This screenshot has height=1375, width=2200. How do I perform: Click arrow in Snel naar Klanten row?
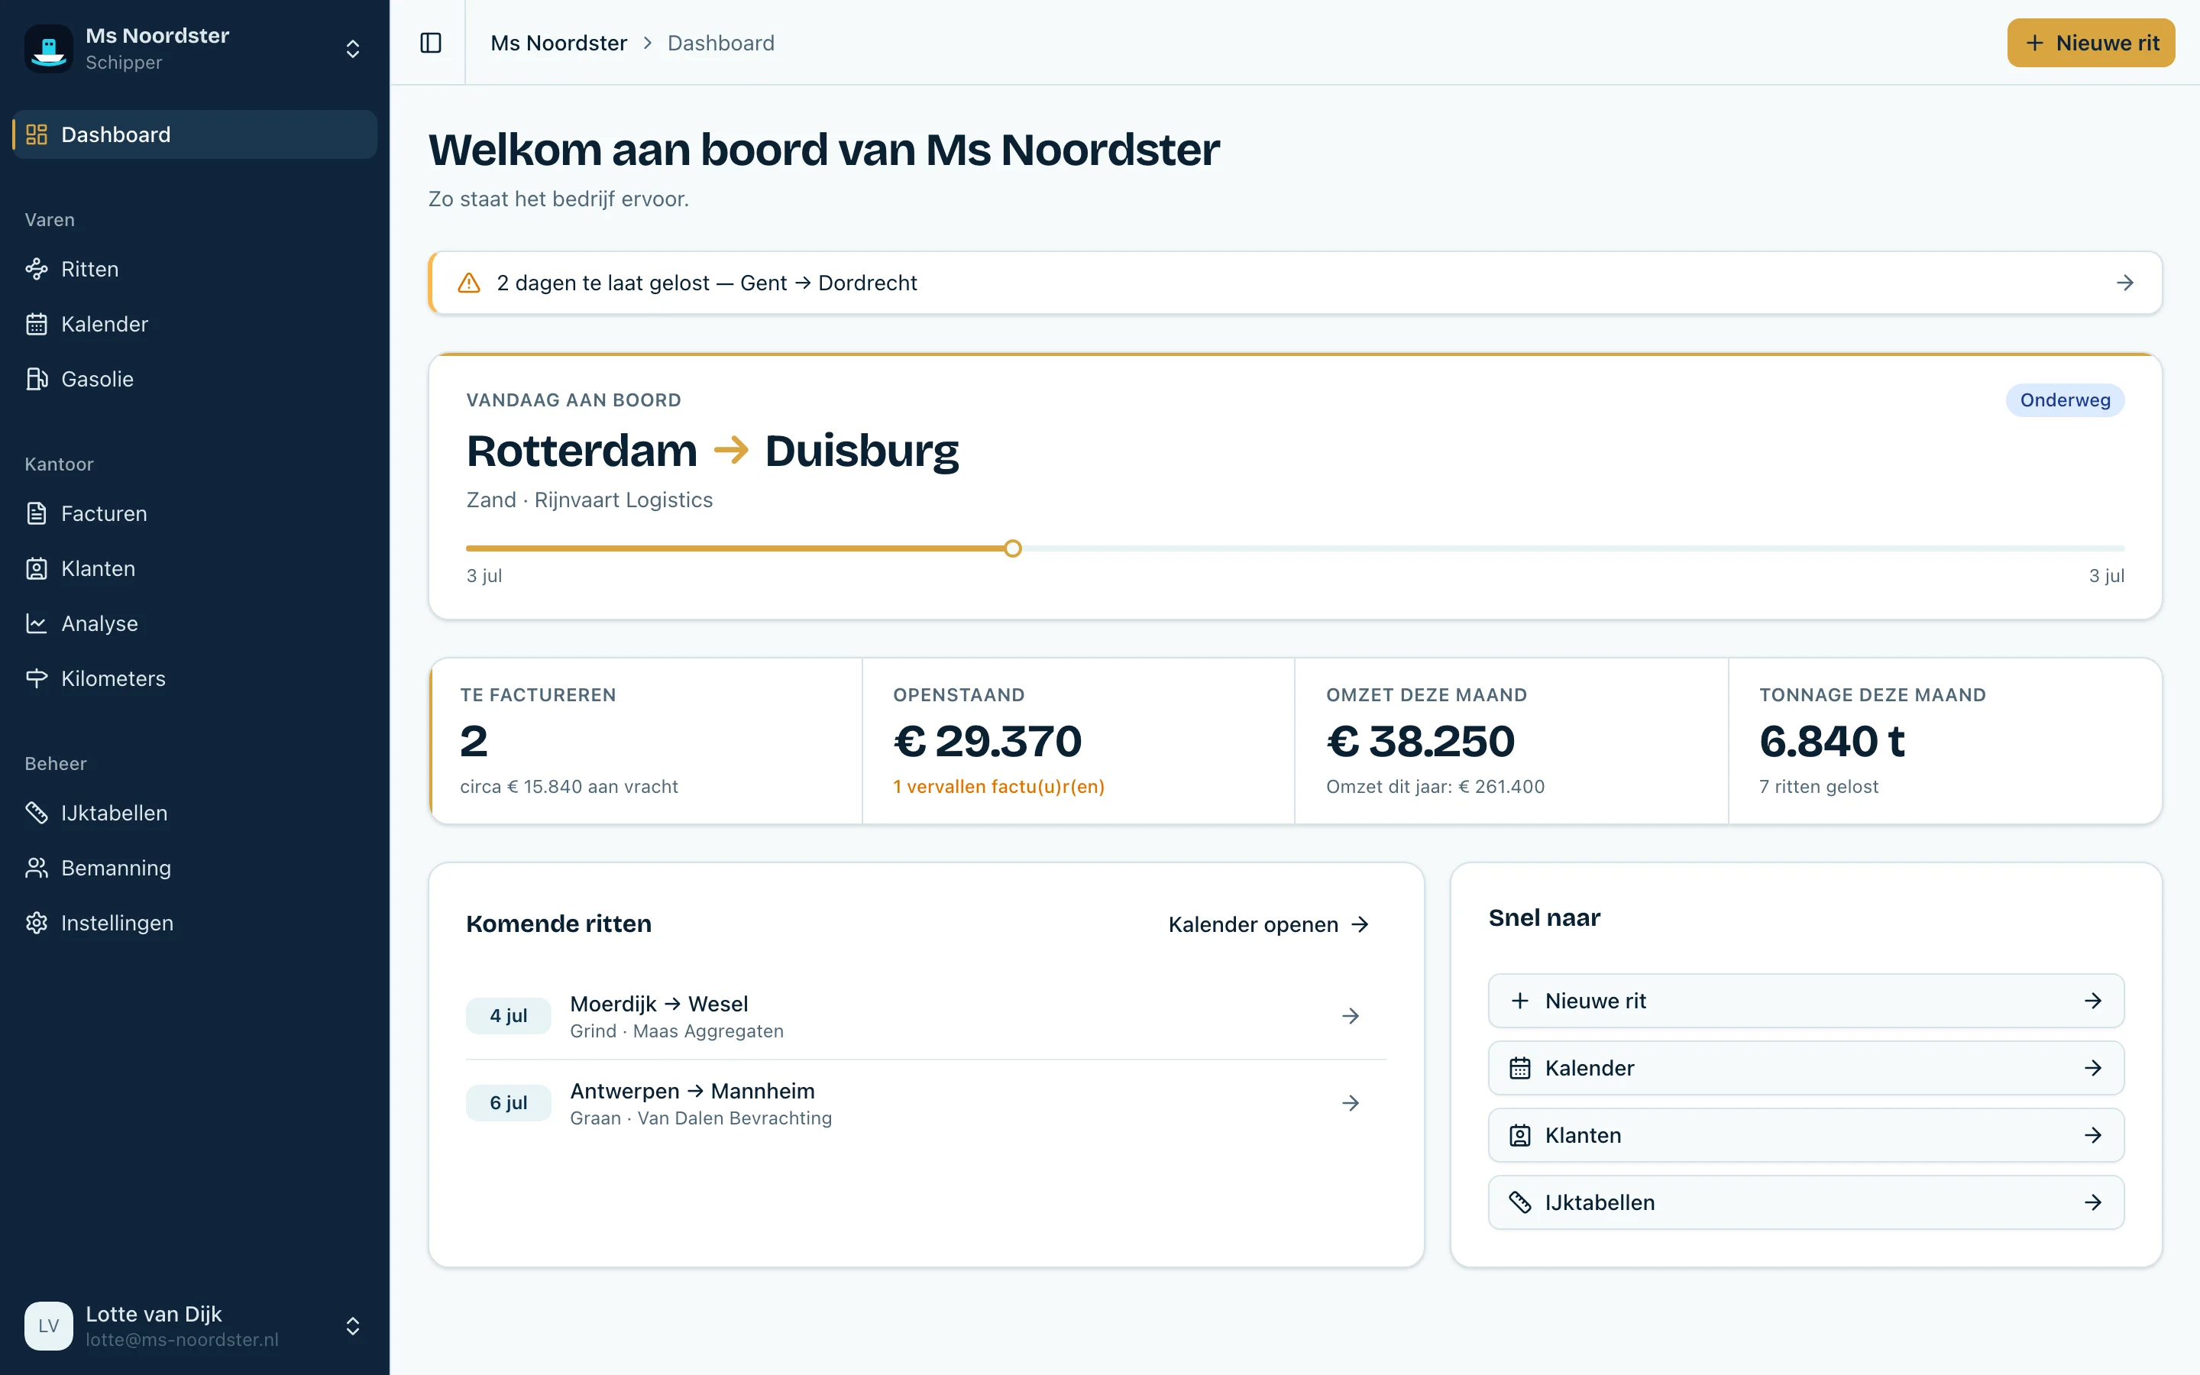(2093, 1135)
